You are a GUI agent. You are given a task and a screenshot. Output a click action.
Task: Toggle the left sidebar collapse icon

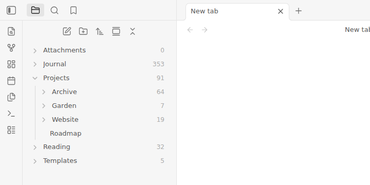click(11, 10)
